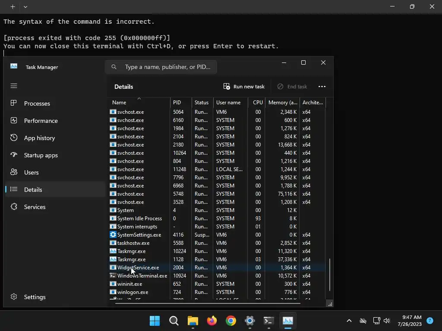Select the winlogon.exe process

(217, 292)
